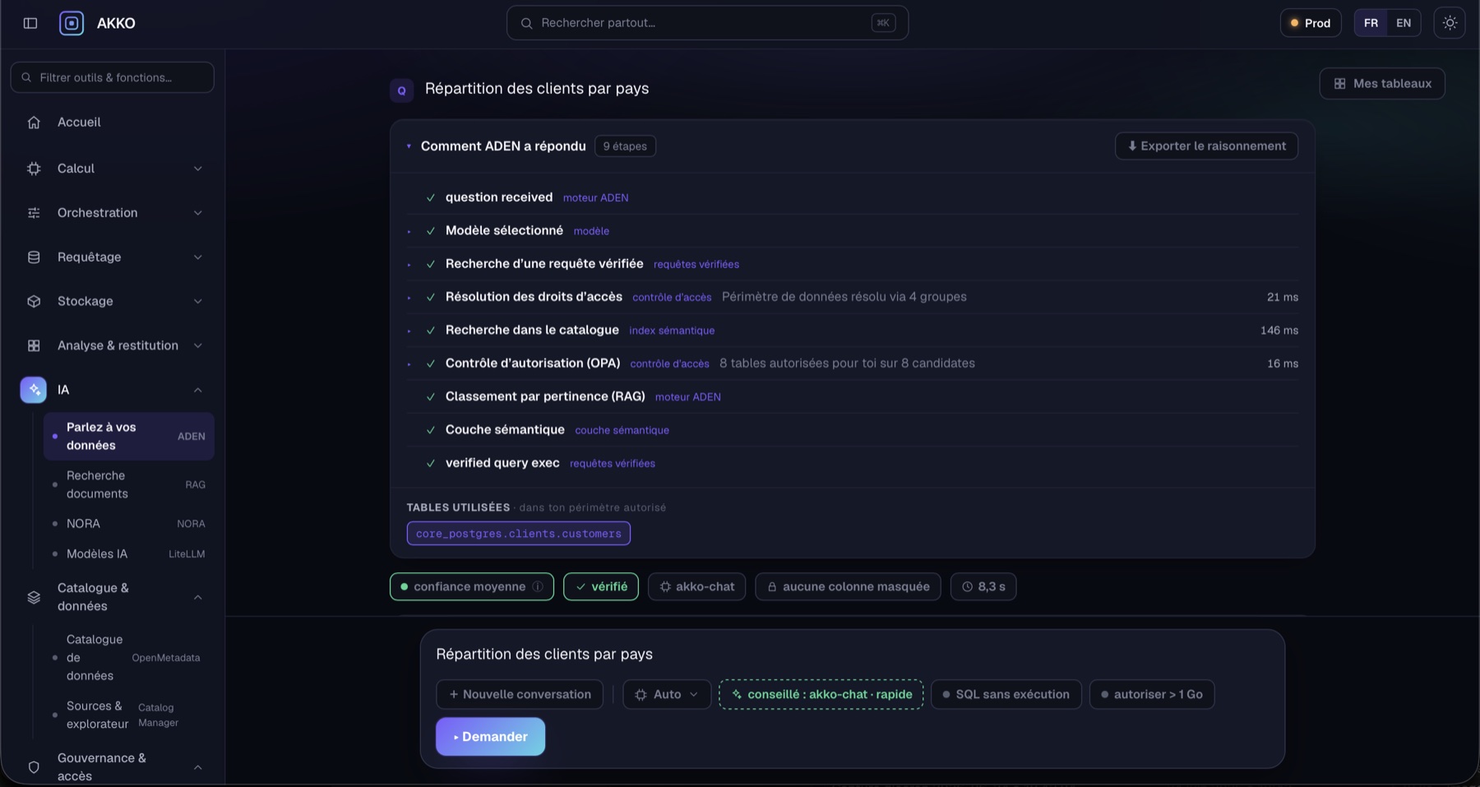The height and width of the screenshot is (787, 1480).
Task: Click the Demander button
Action: (490, 737)
